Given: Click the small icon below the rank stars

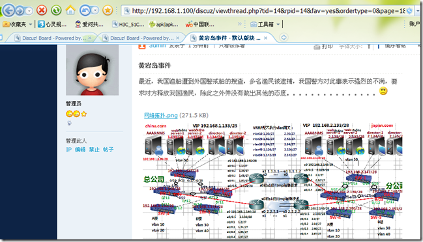Looking at the screenshot, I should click(x=69, y=123).
